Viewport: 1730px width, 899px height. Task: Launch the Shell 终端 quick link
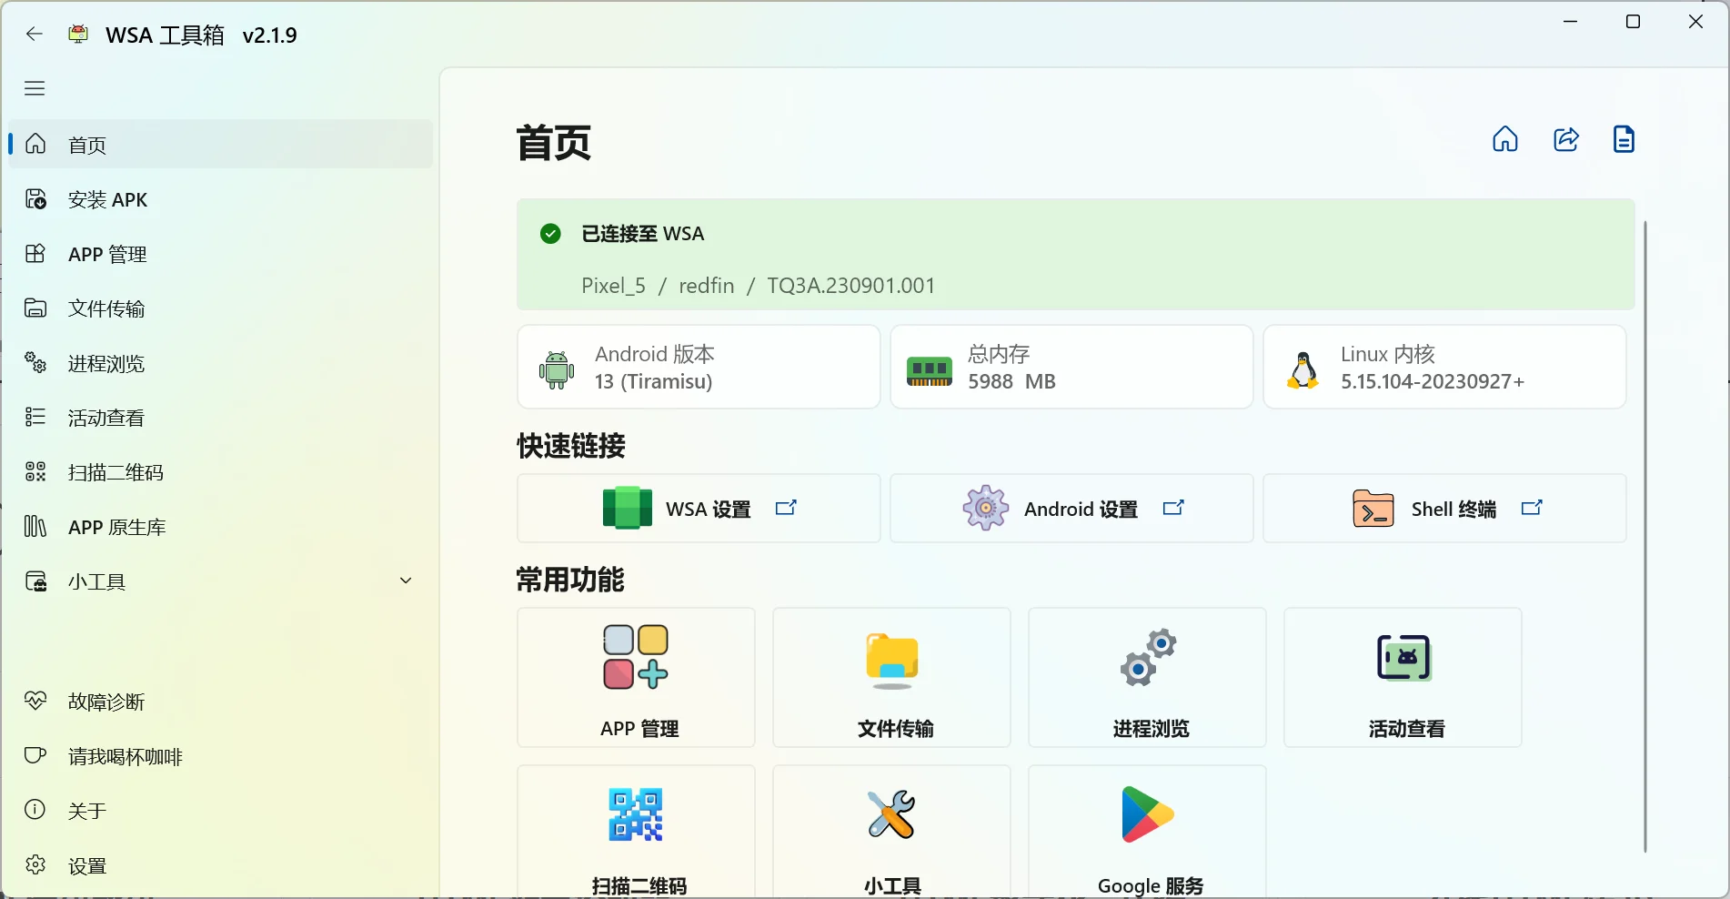click(x=1443, y=508)
